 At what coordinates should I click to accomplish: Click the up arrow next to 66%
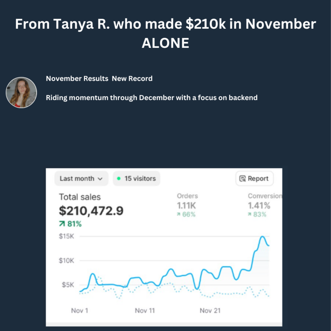[178, 214]
